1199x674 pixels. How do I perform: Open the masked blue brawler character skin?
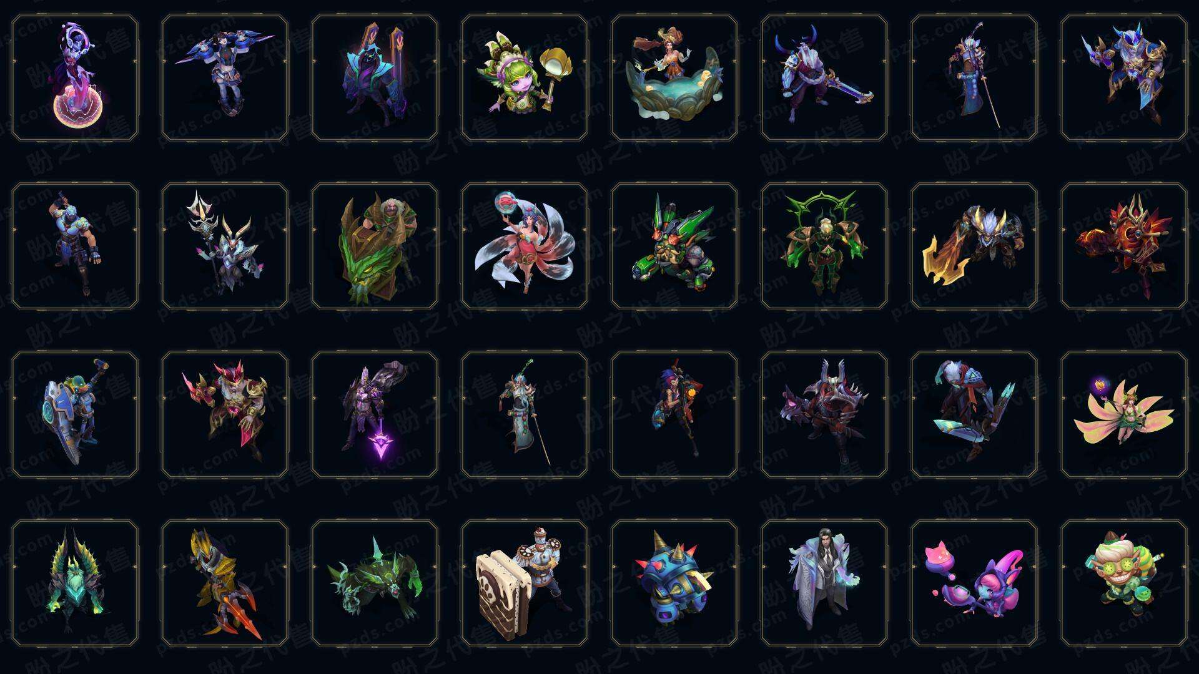(75, 246)
